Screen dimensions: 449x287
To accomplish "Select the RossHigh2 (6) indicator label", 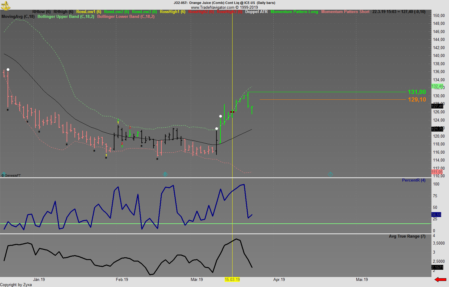I will click(201, 12).
